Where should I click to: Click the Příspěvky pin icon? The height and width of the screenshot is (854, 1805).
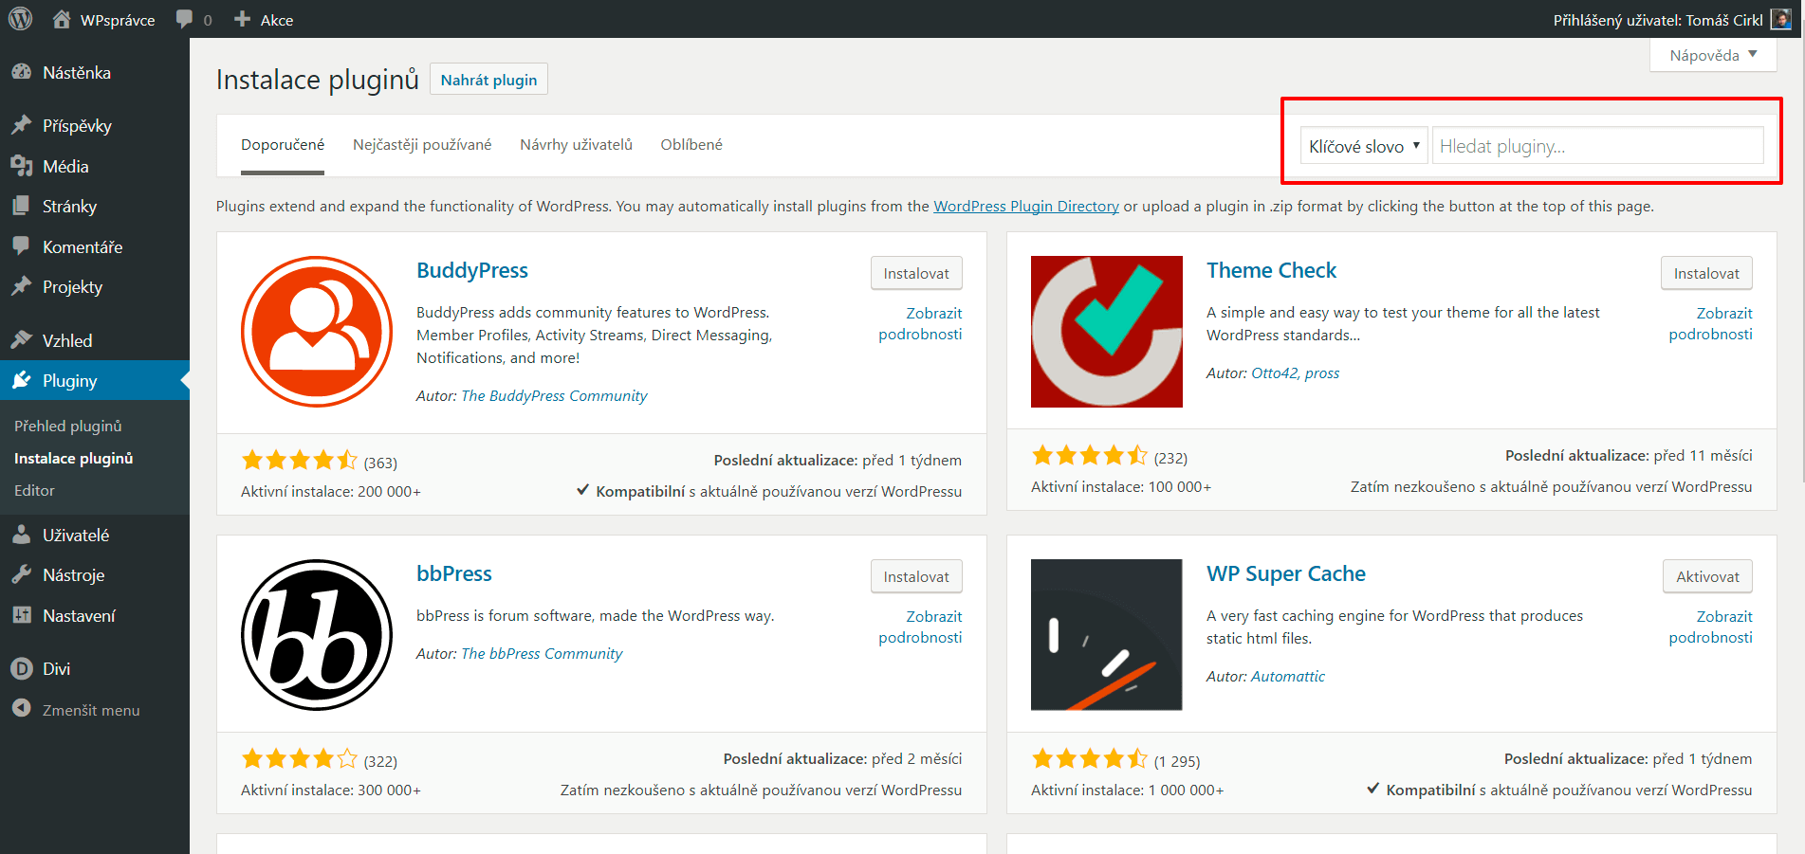(21, 125)
